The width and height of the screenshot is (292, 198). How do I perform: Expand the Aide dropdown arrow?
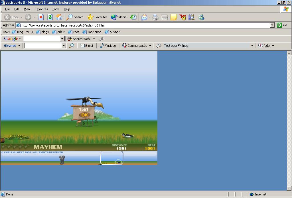click(x=273, y=46)
